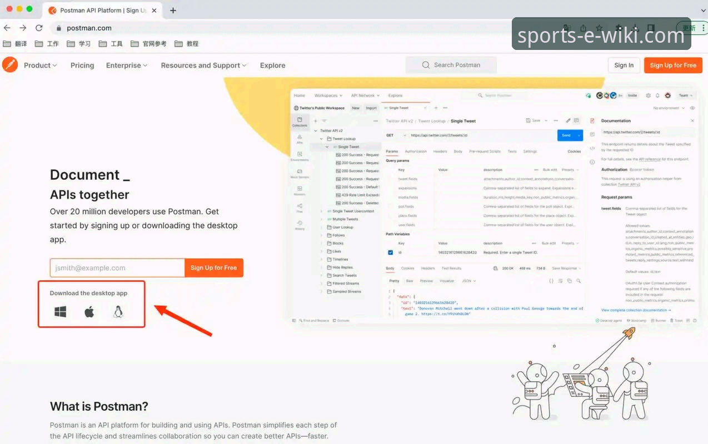The image size is (708, 444).
Task: Select Environments icon in app preview sidebar
Action: point(300,157)
